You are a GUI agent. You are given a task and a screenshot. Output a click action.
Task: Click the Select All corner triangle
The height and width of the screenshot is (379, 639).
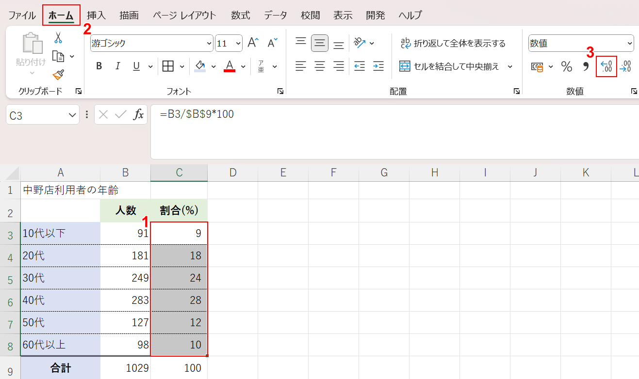(x=13, y=173)
